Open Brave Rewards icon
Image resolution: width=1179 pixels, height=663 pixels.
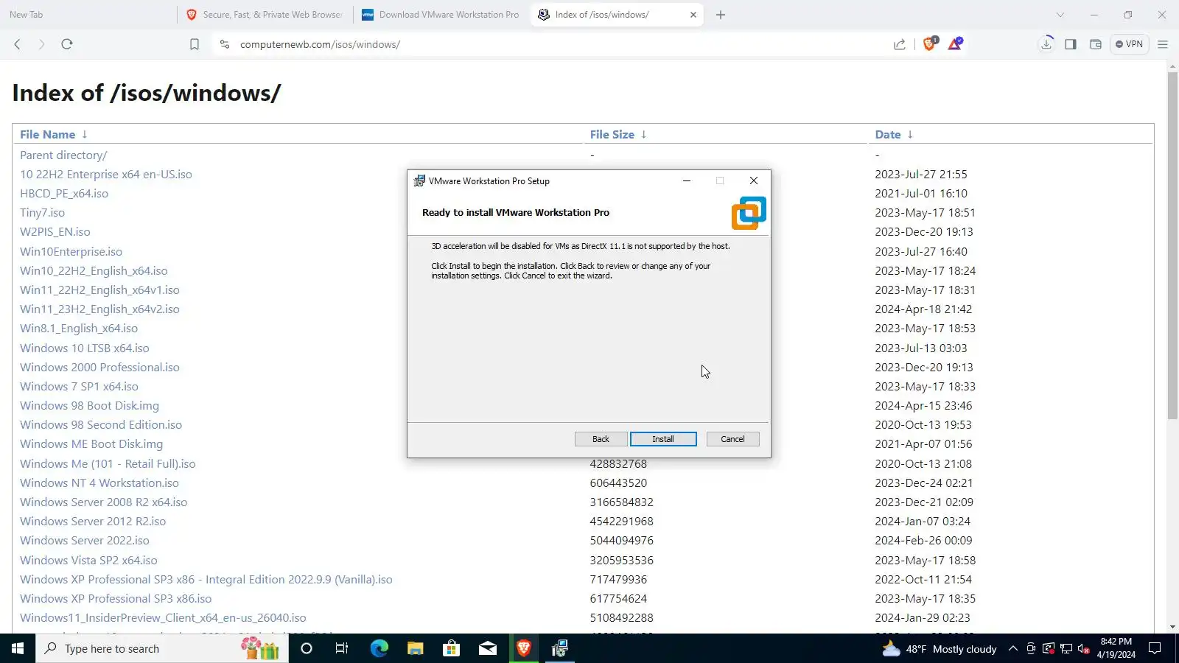956,43
